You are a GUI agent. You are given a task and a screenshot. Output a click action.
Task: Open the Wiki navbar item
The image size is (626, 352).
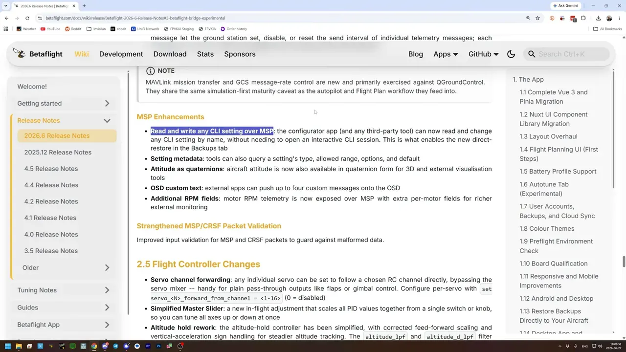[82, 54]
